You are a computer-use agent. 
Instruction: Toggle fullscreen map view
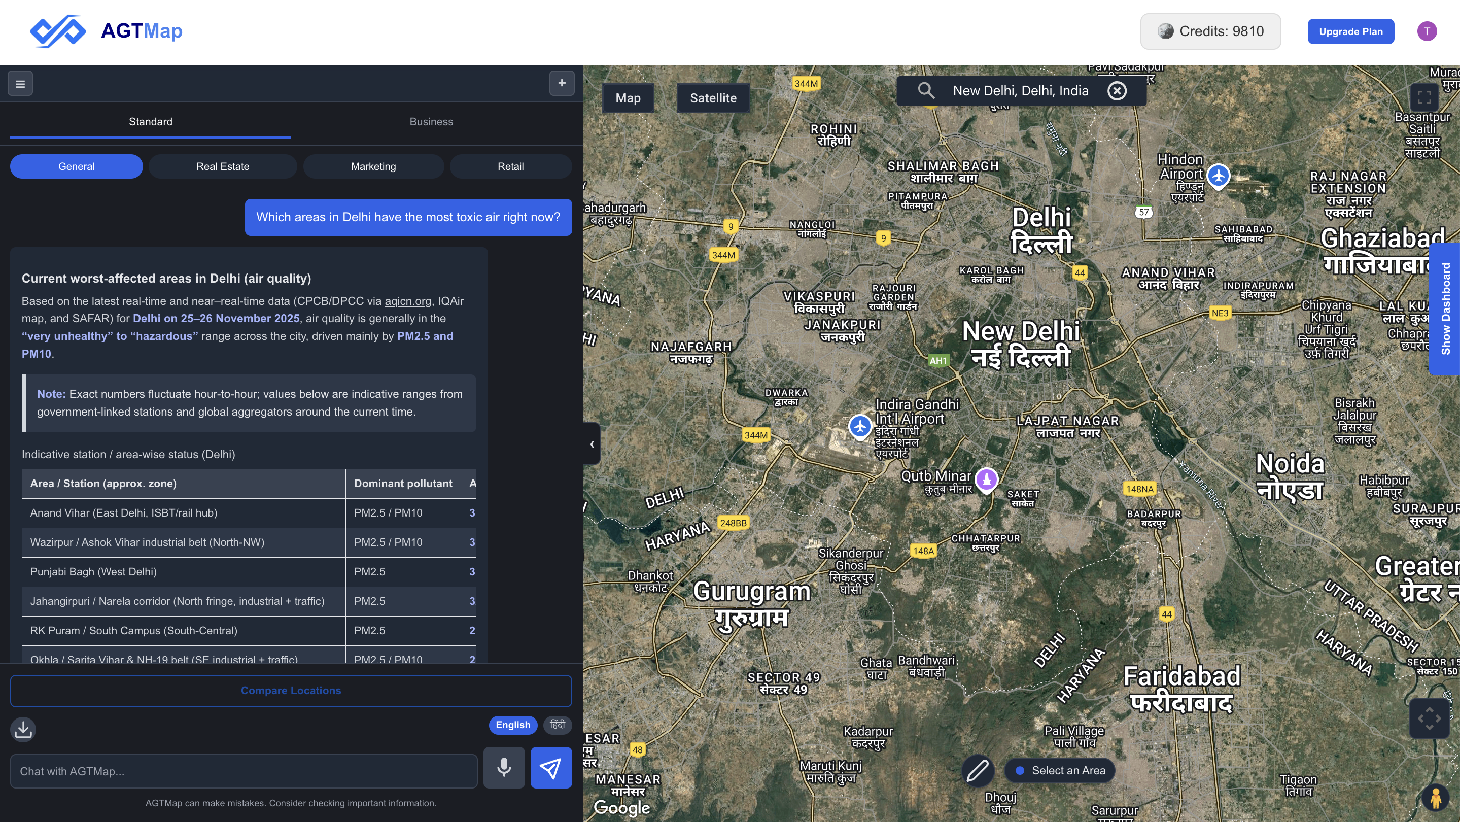(1423, 97)
